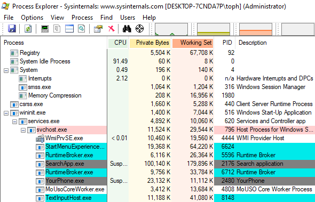Screen dimensions: 315x202
Task: Toggle the Show Lower Pane icon
Action: click(69, 29)
